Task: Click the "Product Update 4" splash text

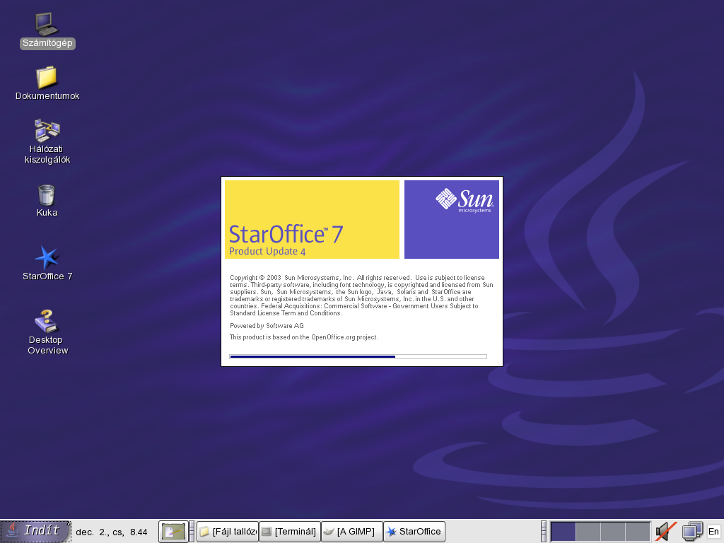Action: pyautogui.click(x=267, y=251)
